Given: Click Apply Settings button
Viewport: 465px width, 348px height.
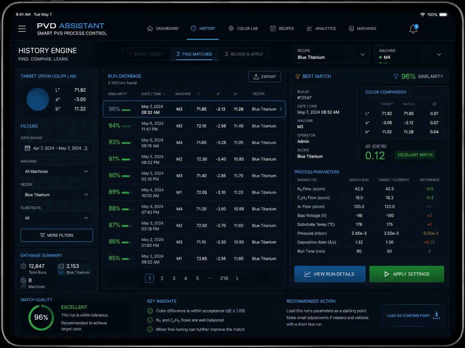Looking at the screenshot, I should point(407,274).
